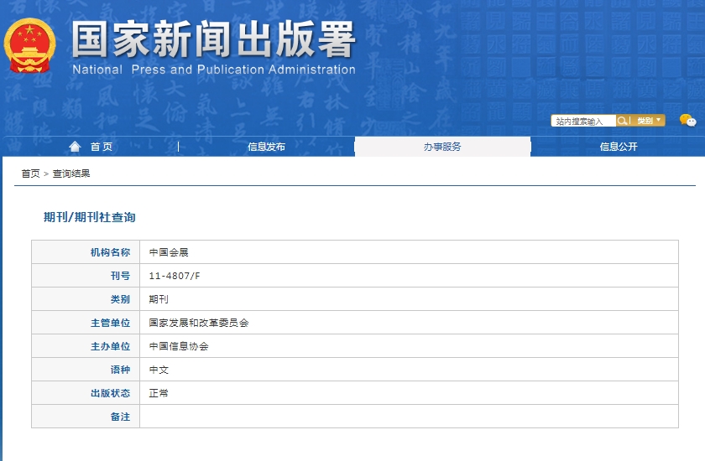705x461 pixels.
Task: Click the journal number 11-4807/F
Action: tap(175, 276)
